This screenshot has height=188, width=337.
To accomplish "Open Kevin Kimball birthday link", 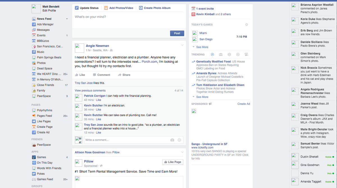I will click(205, 14).
